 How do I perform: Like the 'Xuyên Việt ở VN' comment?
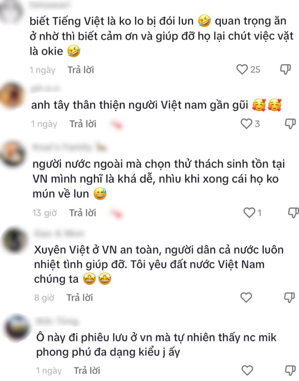click(x=246, y=297)
